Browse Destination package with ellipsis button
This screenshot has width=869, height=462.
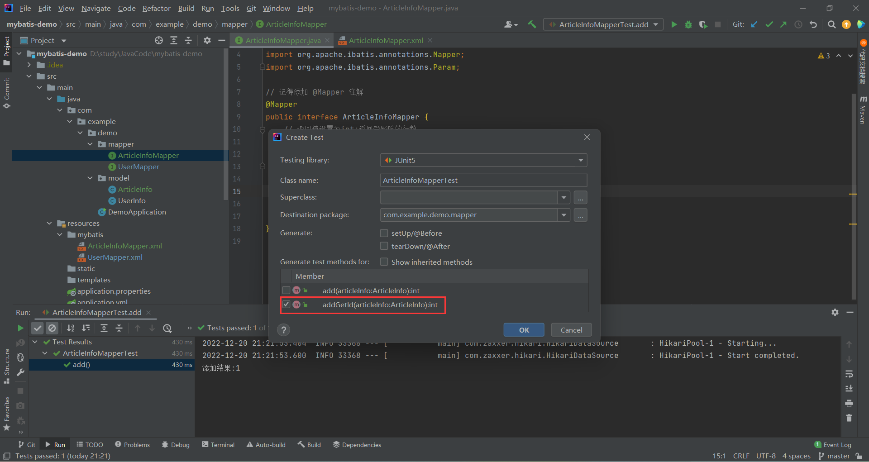coord(580,215)
